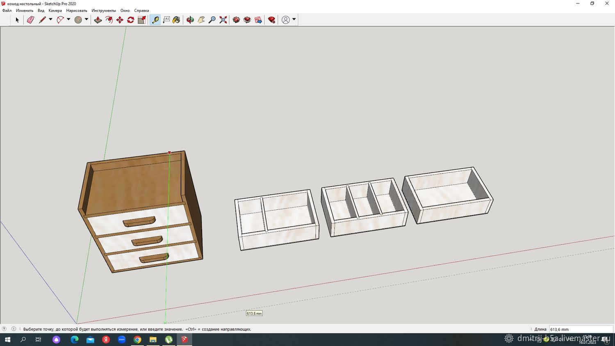
Task: Select the Push/Pull tool
Action: pyautogui.click(x=98, y=20)
